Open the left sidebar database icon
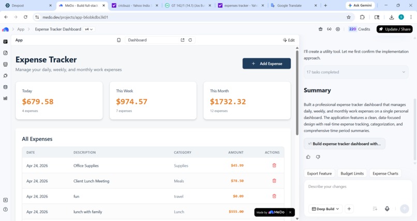The width and height of the screenshot is (417, 221). [x=5, y=87]
